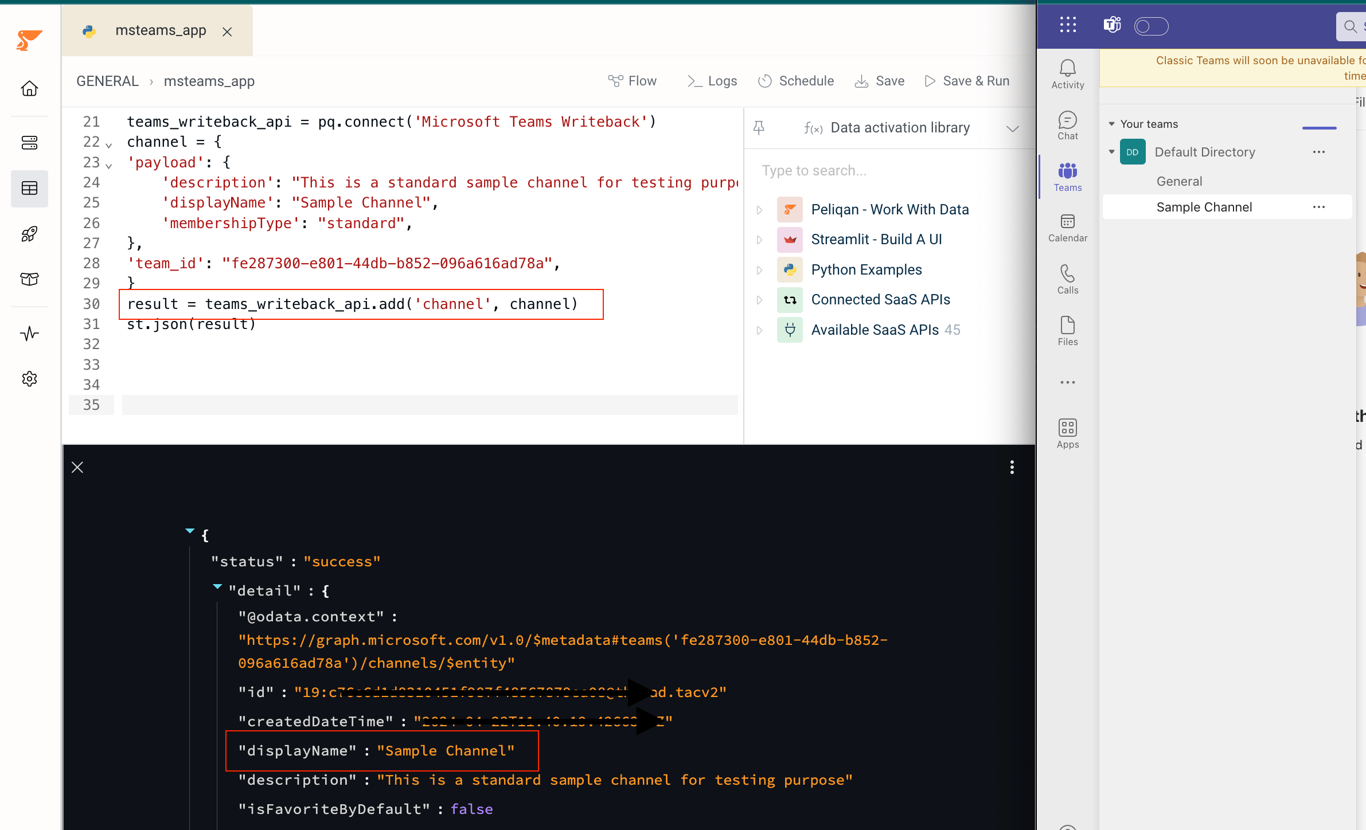Click the DD team avatar

[1132, 152]
